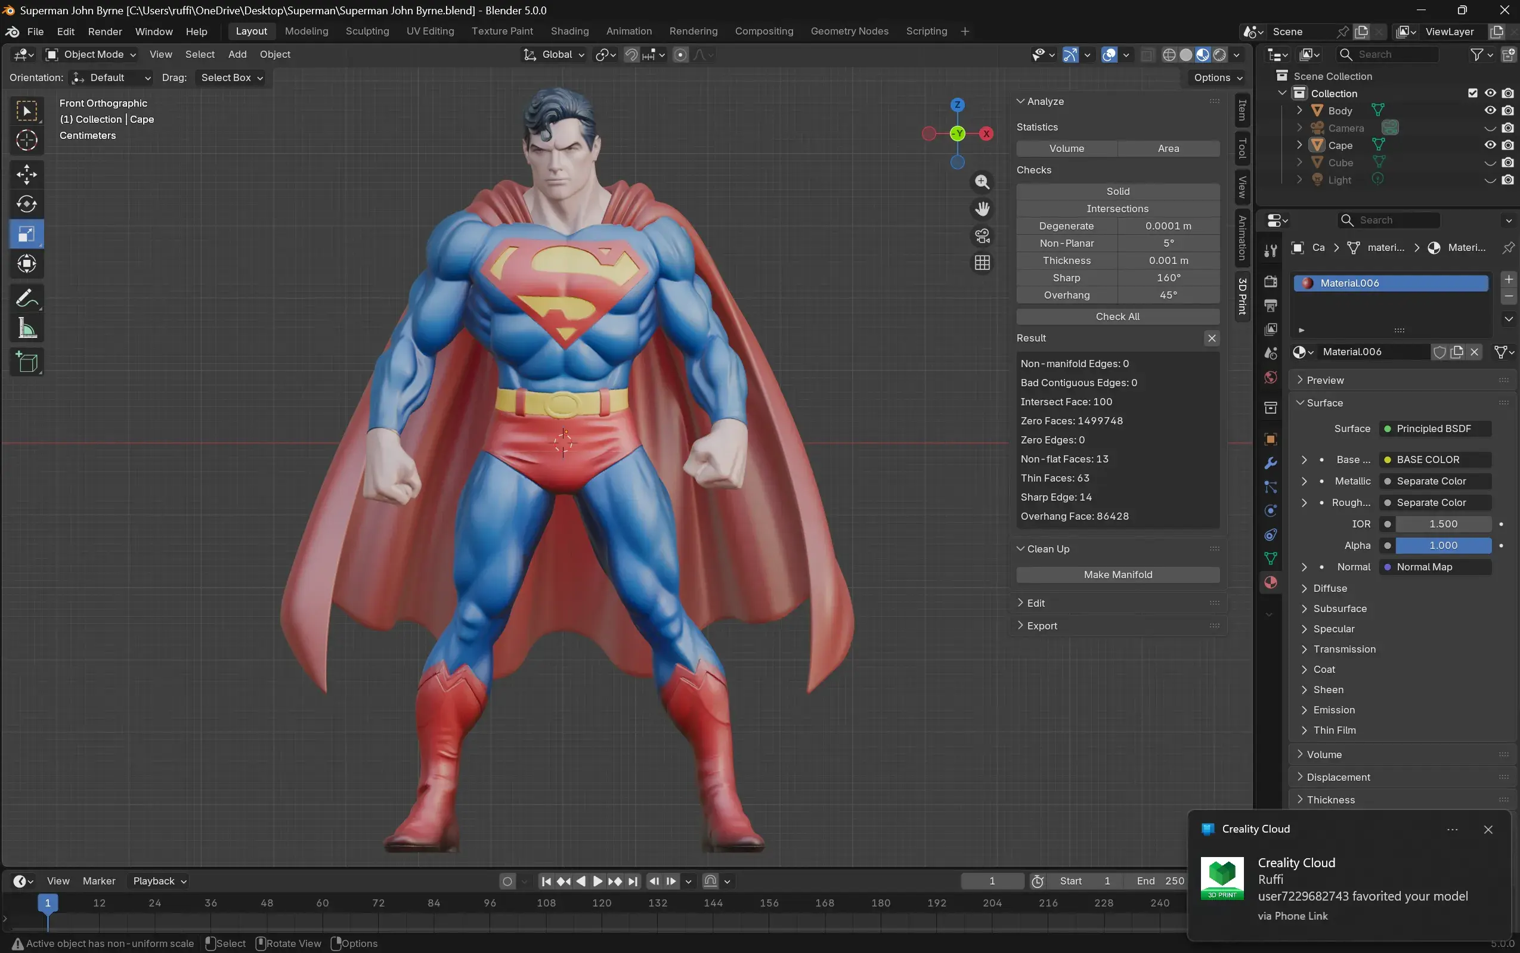The image size is (1520, 953).
Task: Hide the Cape object in viewport
Action: pyautogui.click(x=1490, y=145)
